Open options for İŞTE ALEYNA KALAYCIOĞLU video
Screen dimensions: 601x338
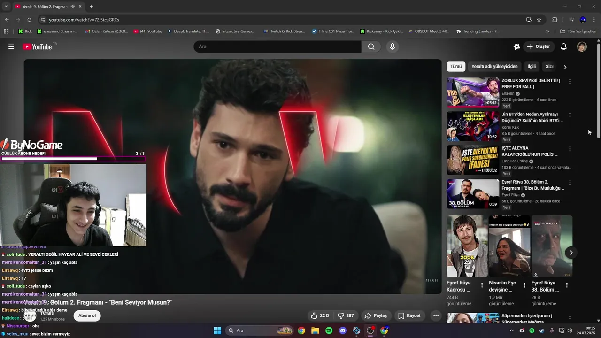click(570, 149)
